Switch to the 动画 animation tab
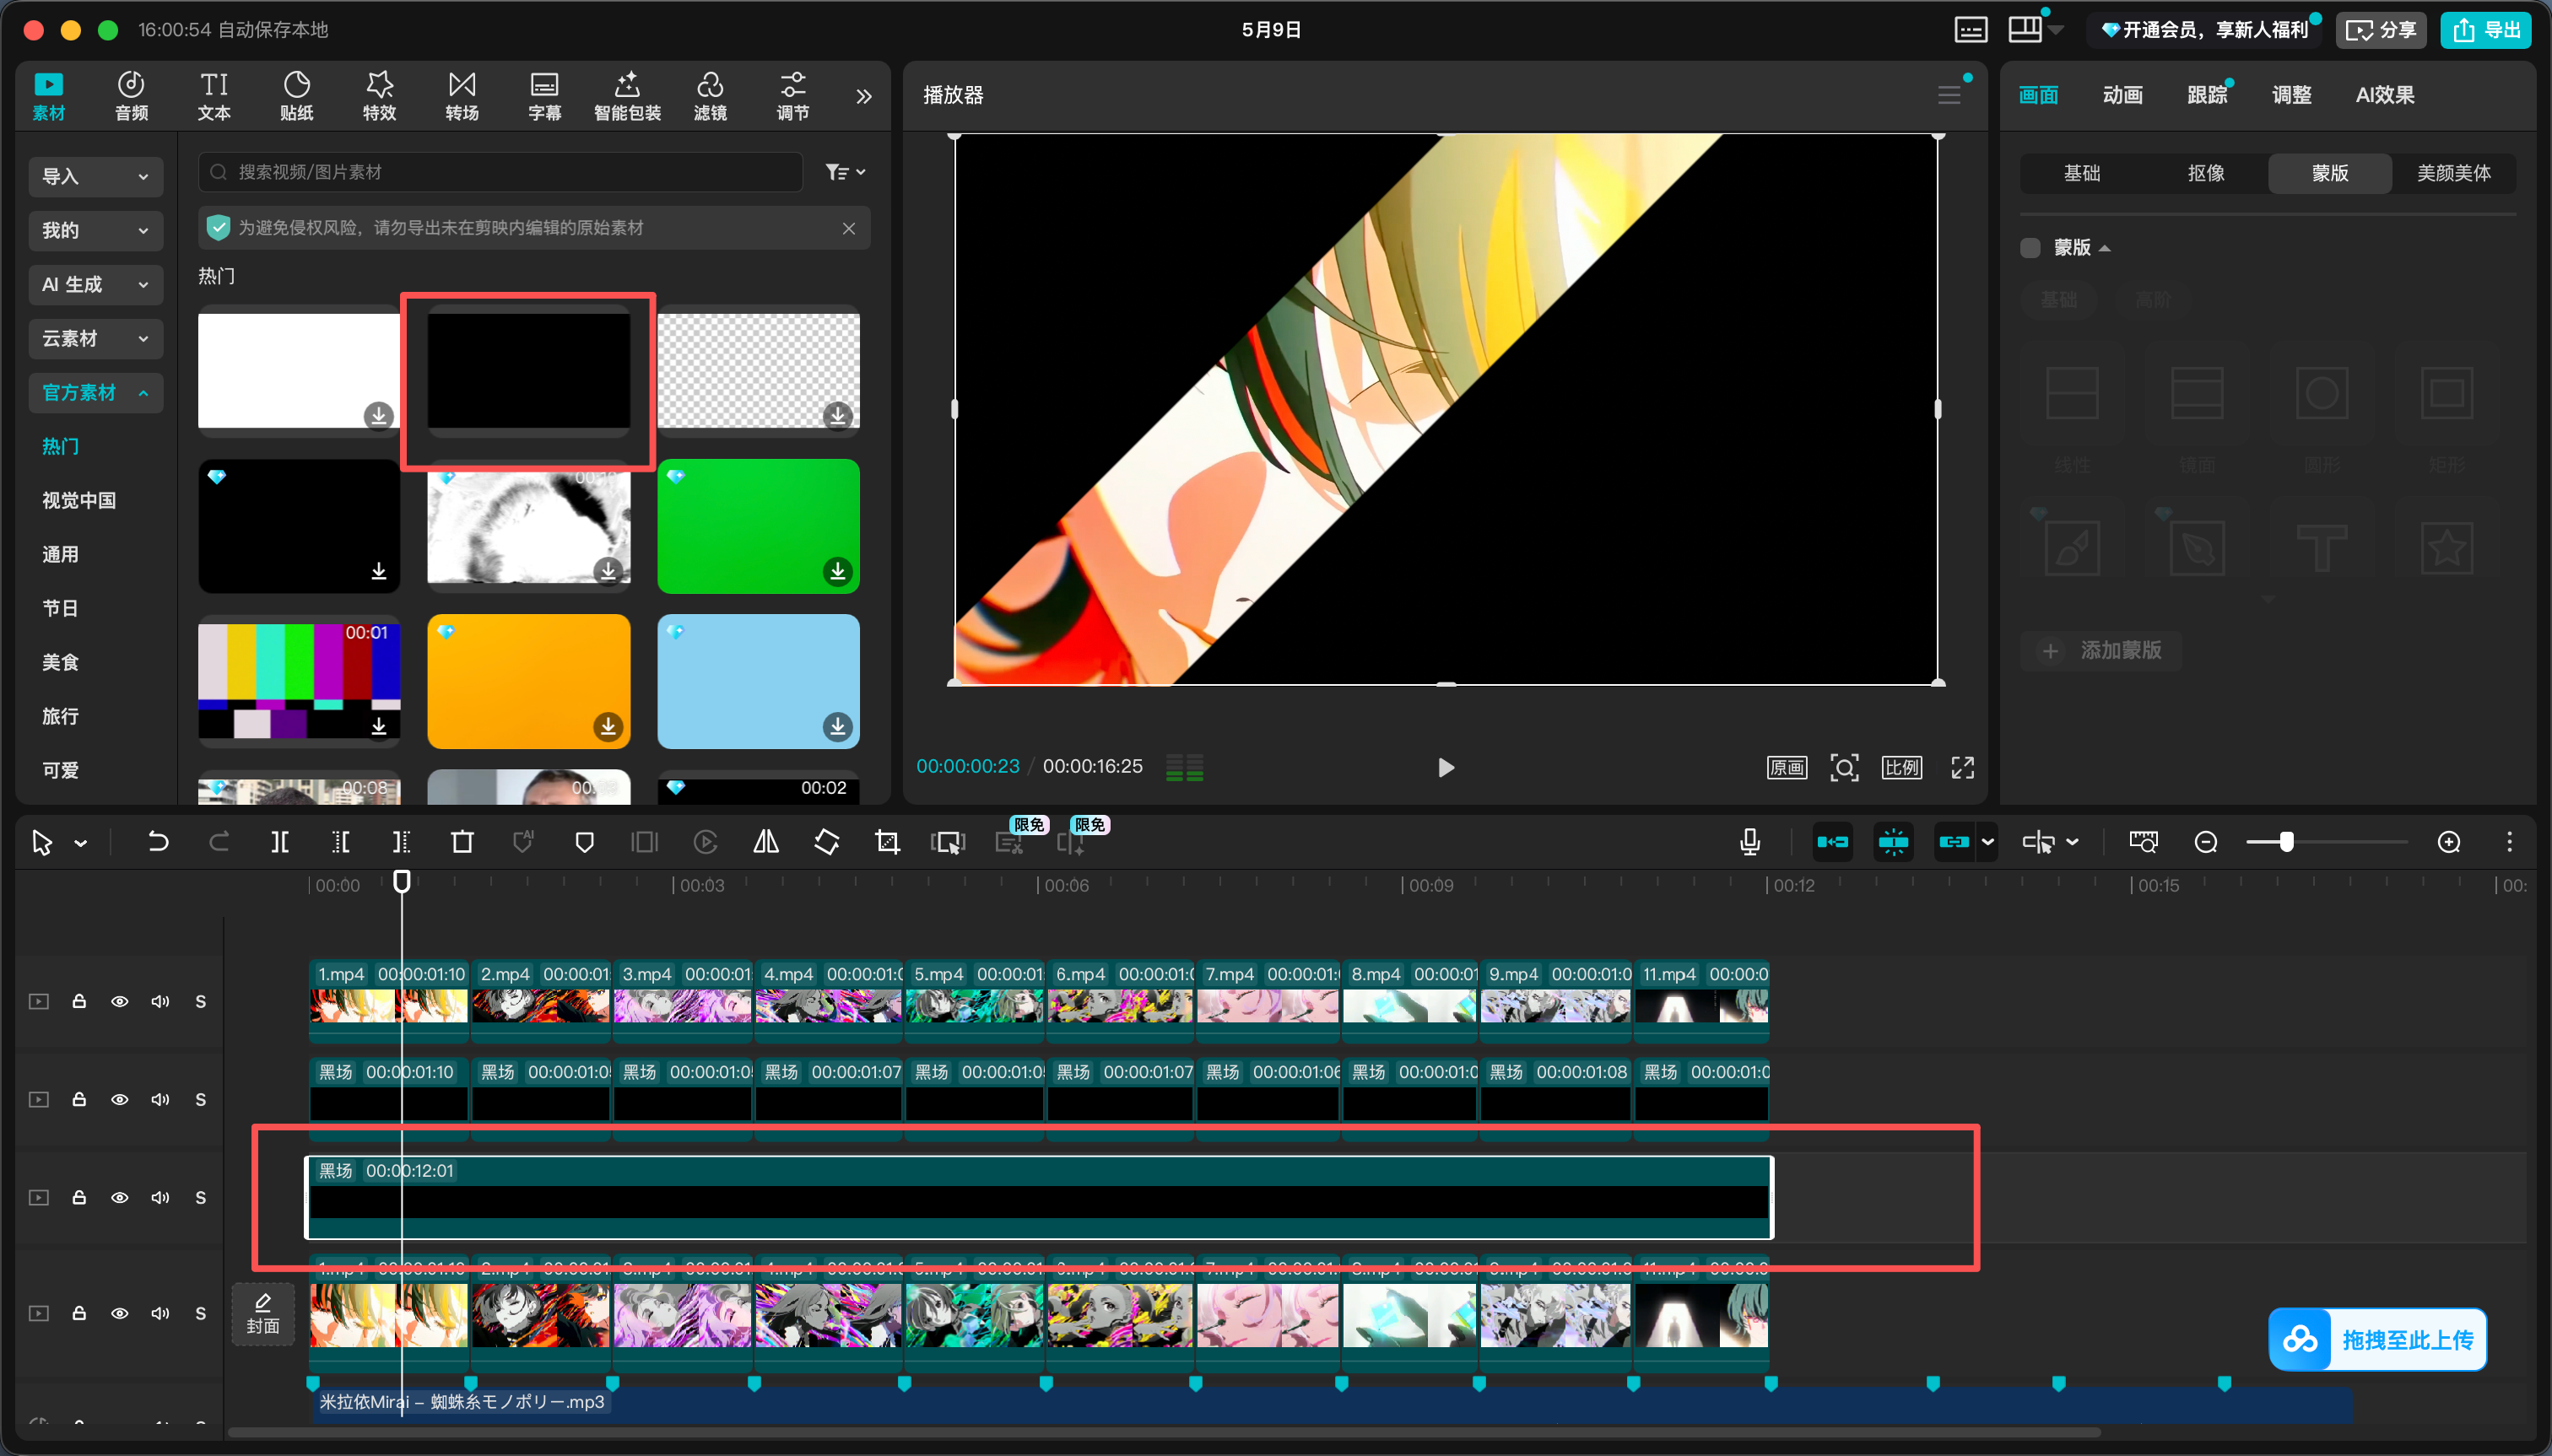The image size is (2552, 1456). [x=2122, y=95]
